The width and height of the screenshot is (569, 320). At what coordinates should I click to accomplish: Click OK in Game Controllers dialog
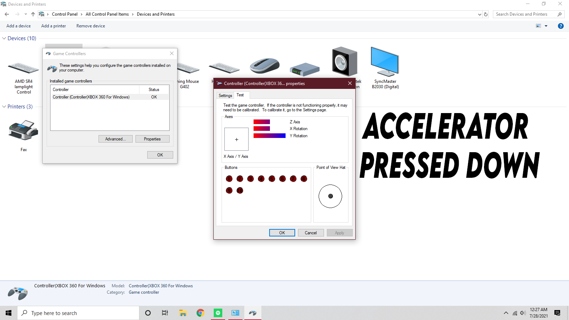tap(160, 155)
